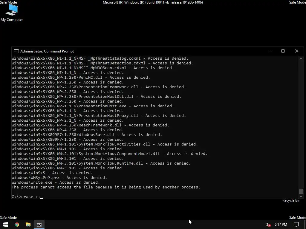The width and height of the screenshot is (306, 229).
Task: Open the Action Center notifications icon
Action: click(x=296, y=225)
